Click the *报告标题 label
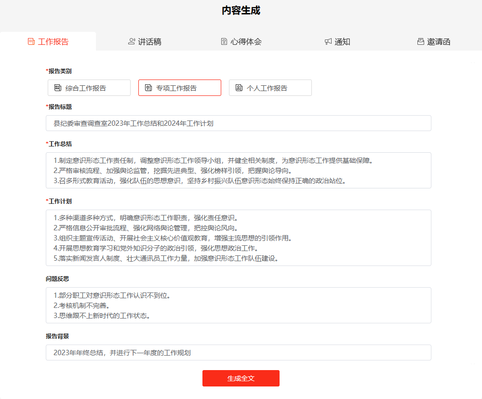Viewport: 482px width, 399px height. click(59, 106)
